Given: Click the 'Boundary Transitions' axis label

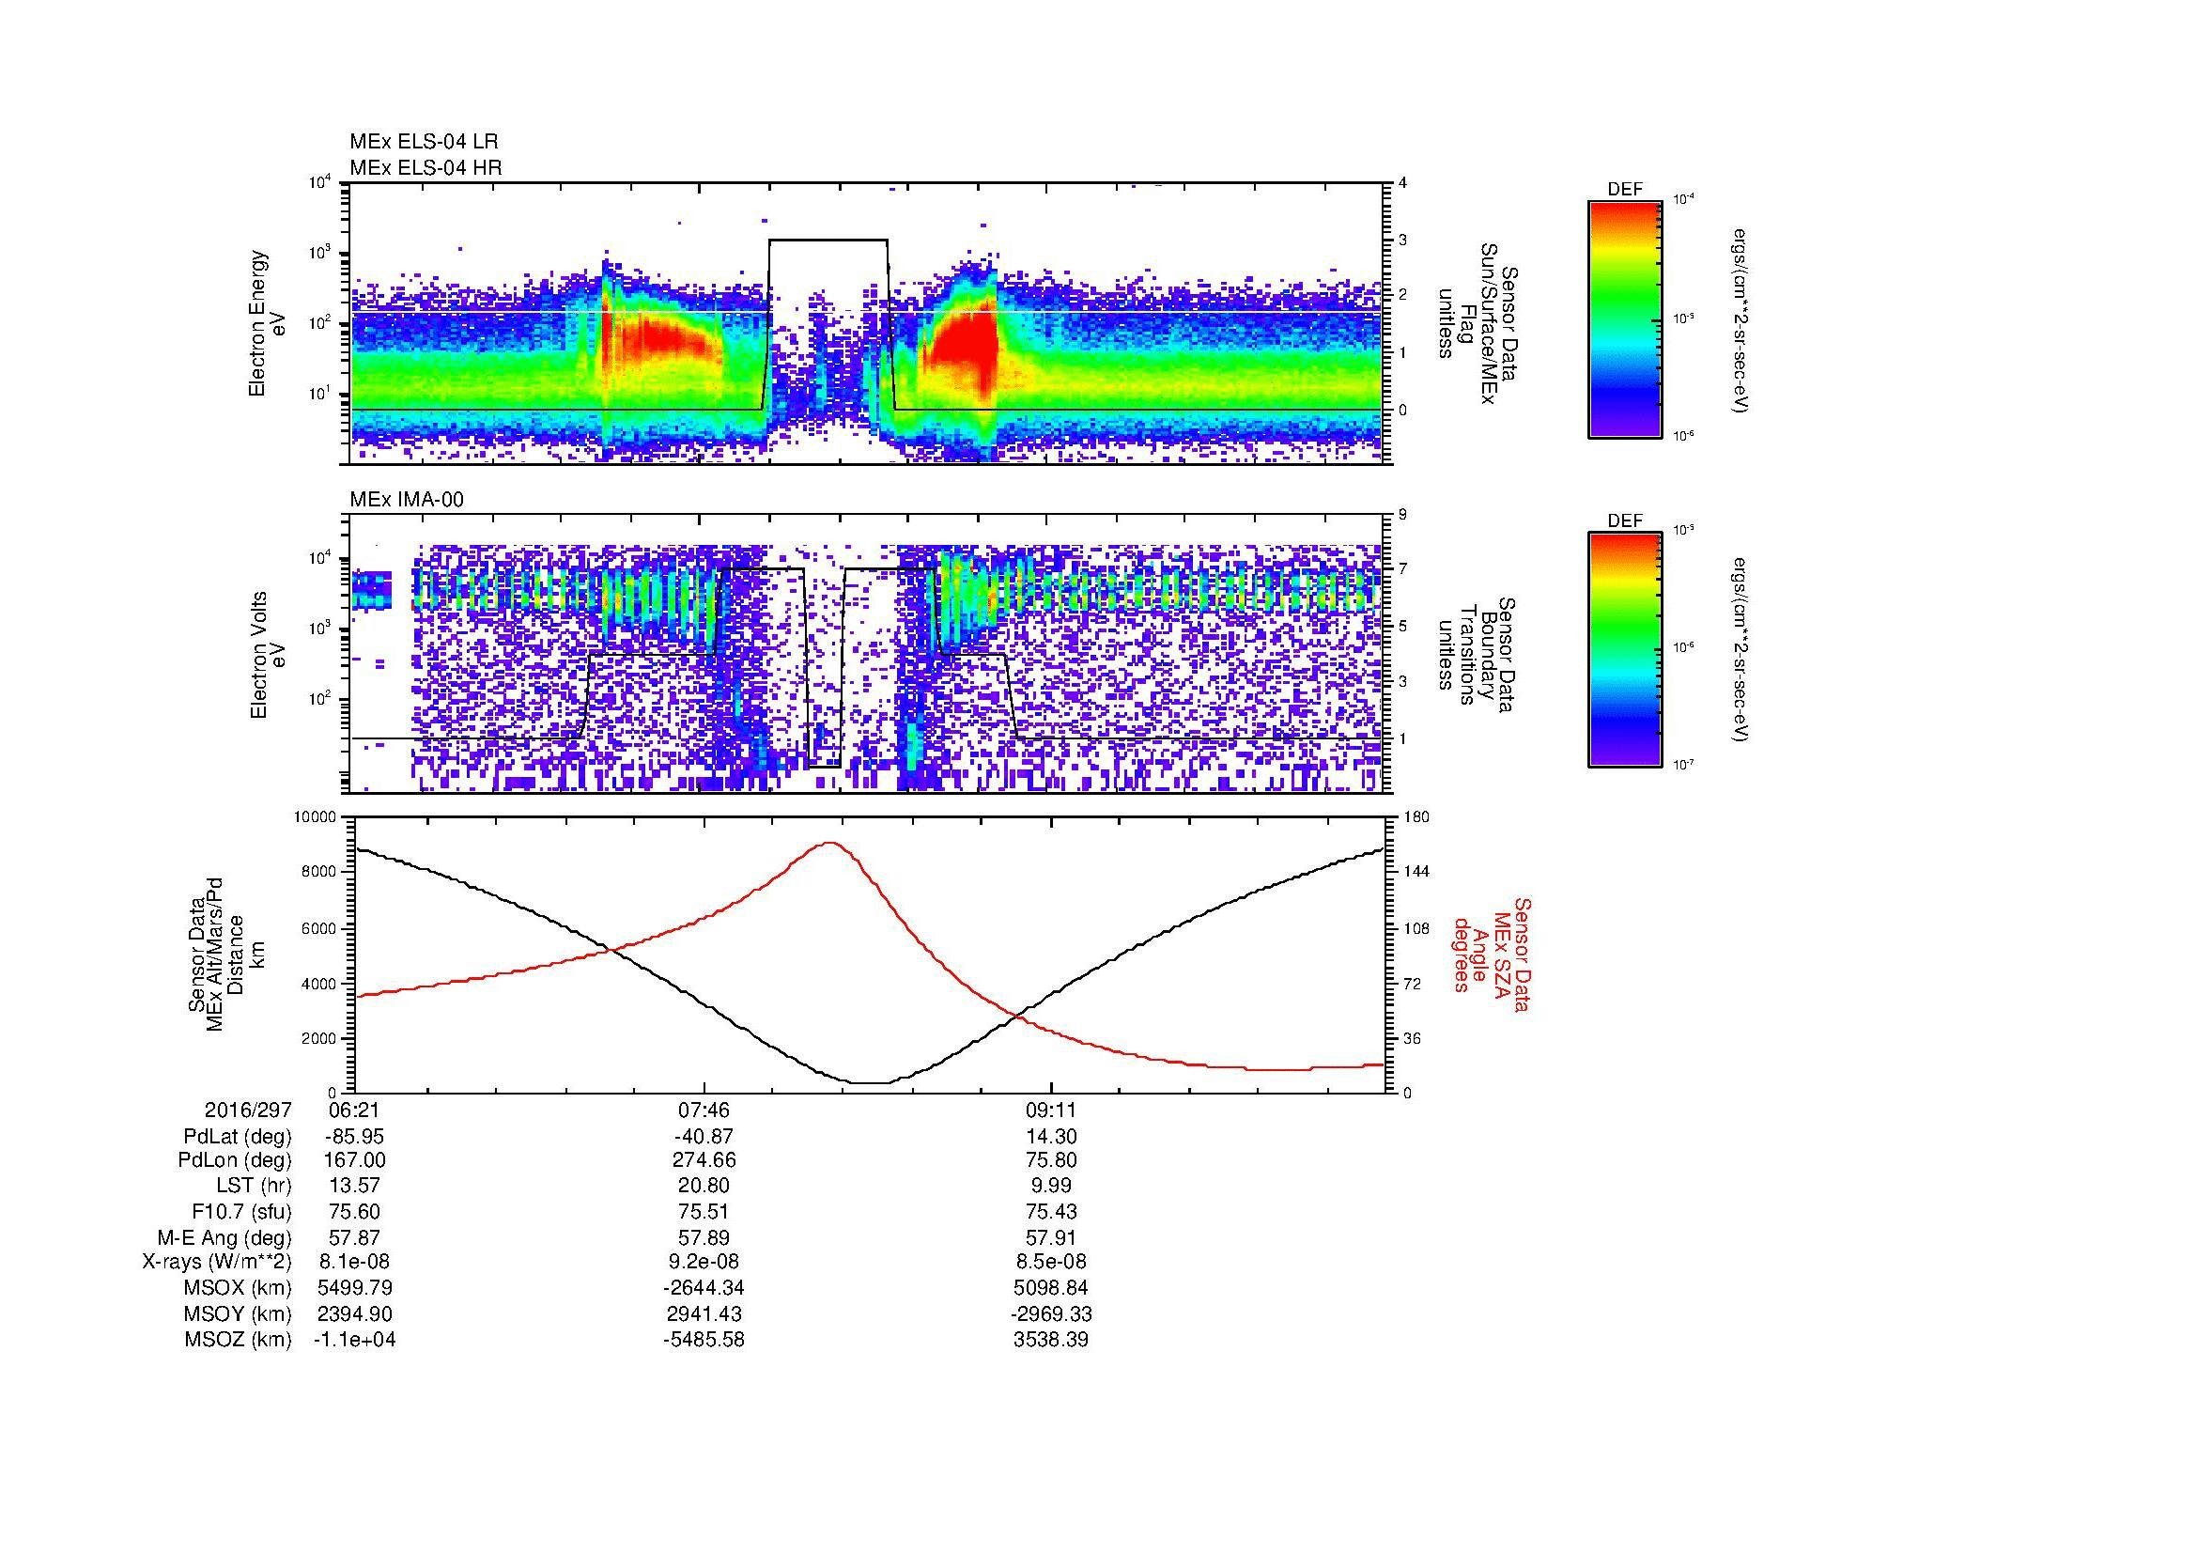Looking at the screenshot, I should [x=1478, y=655].
